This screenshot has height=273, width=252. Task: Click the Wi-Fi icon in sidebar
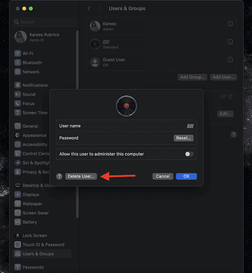coord(18,54)
